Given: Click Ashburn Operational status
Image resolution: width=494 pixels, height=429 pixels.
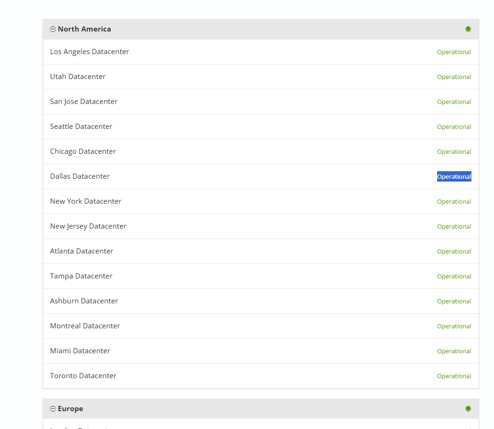Looking at the screenshot, I should coord(454,301).
